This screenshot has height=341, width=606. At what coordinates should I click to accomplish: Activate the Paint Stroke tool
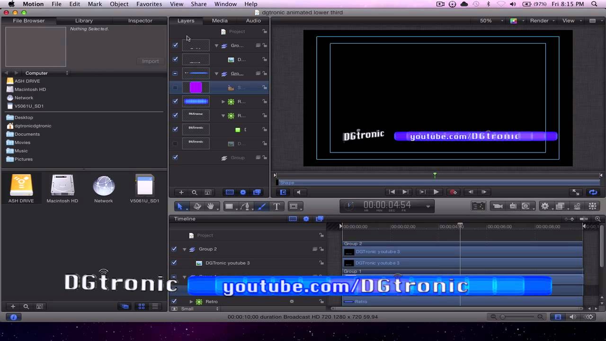(x=262, y=206)
